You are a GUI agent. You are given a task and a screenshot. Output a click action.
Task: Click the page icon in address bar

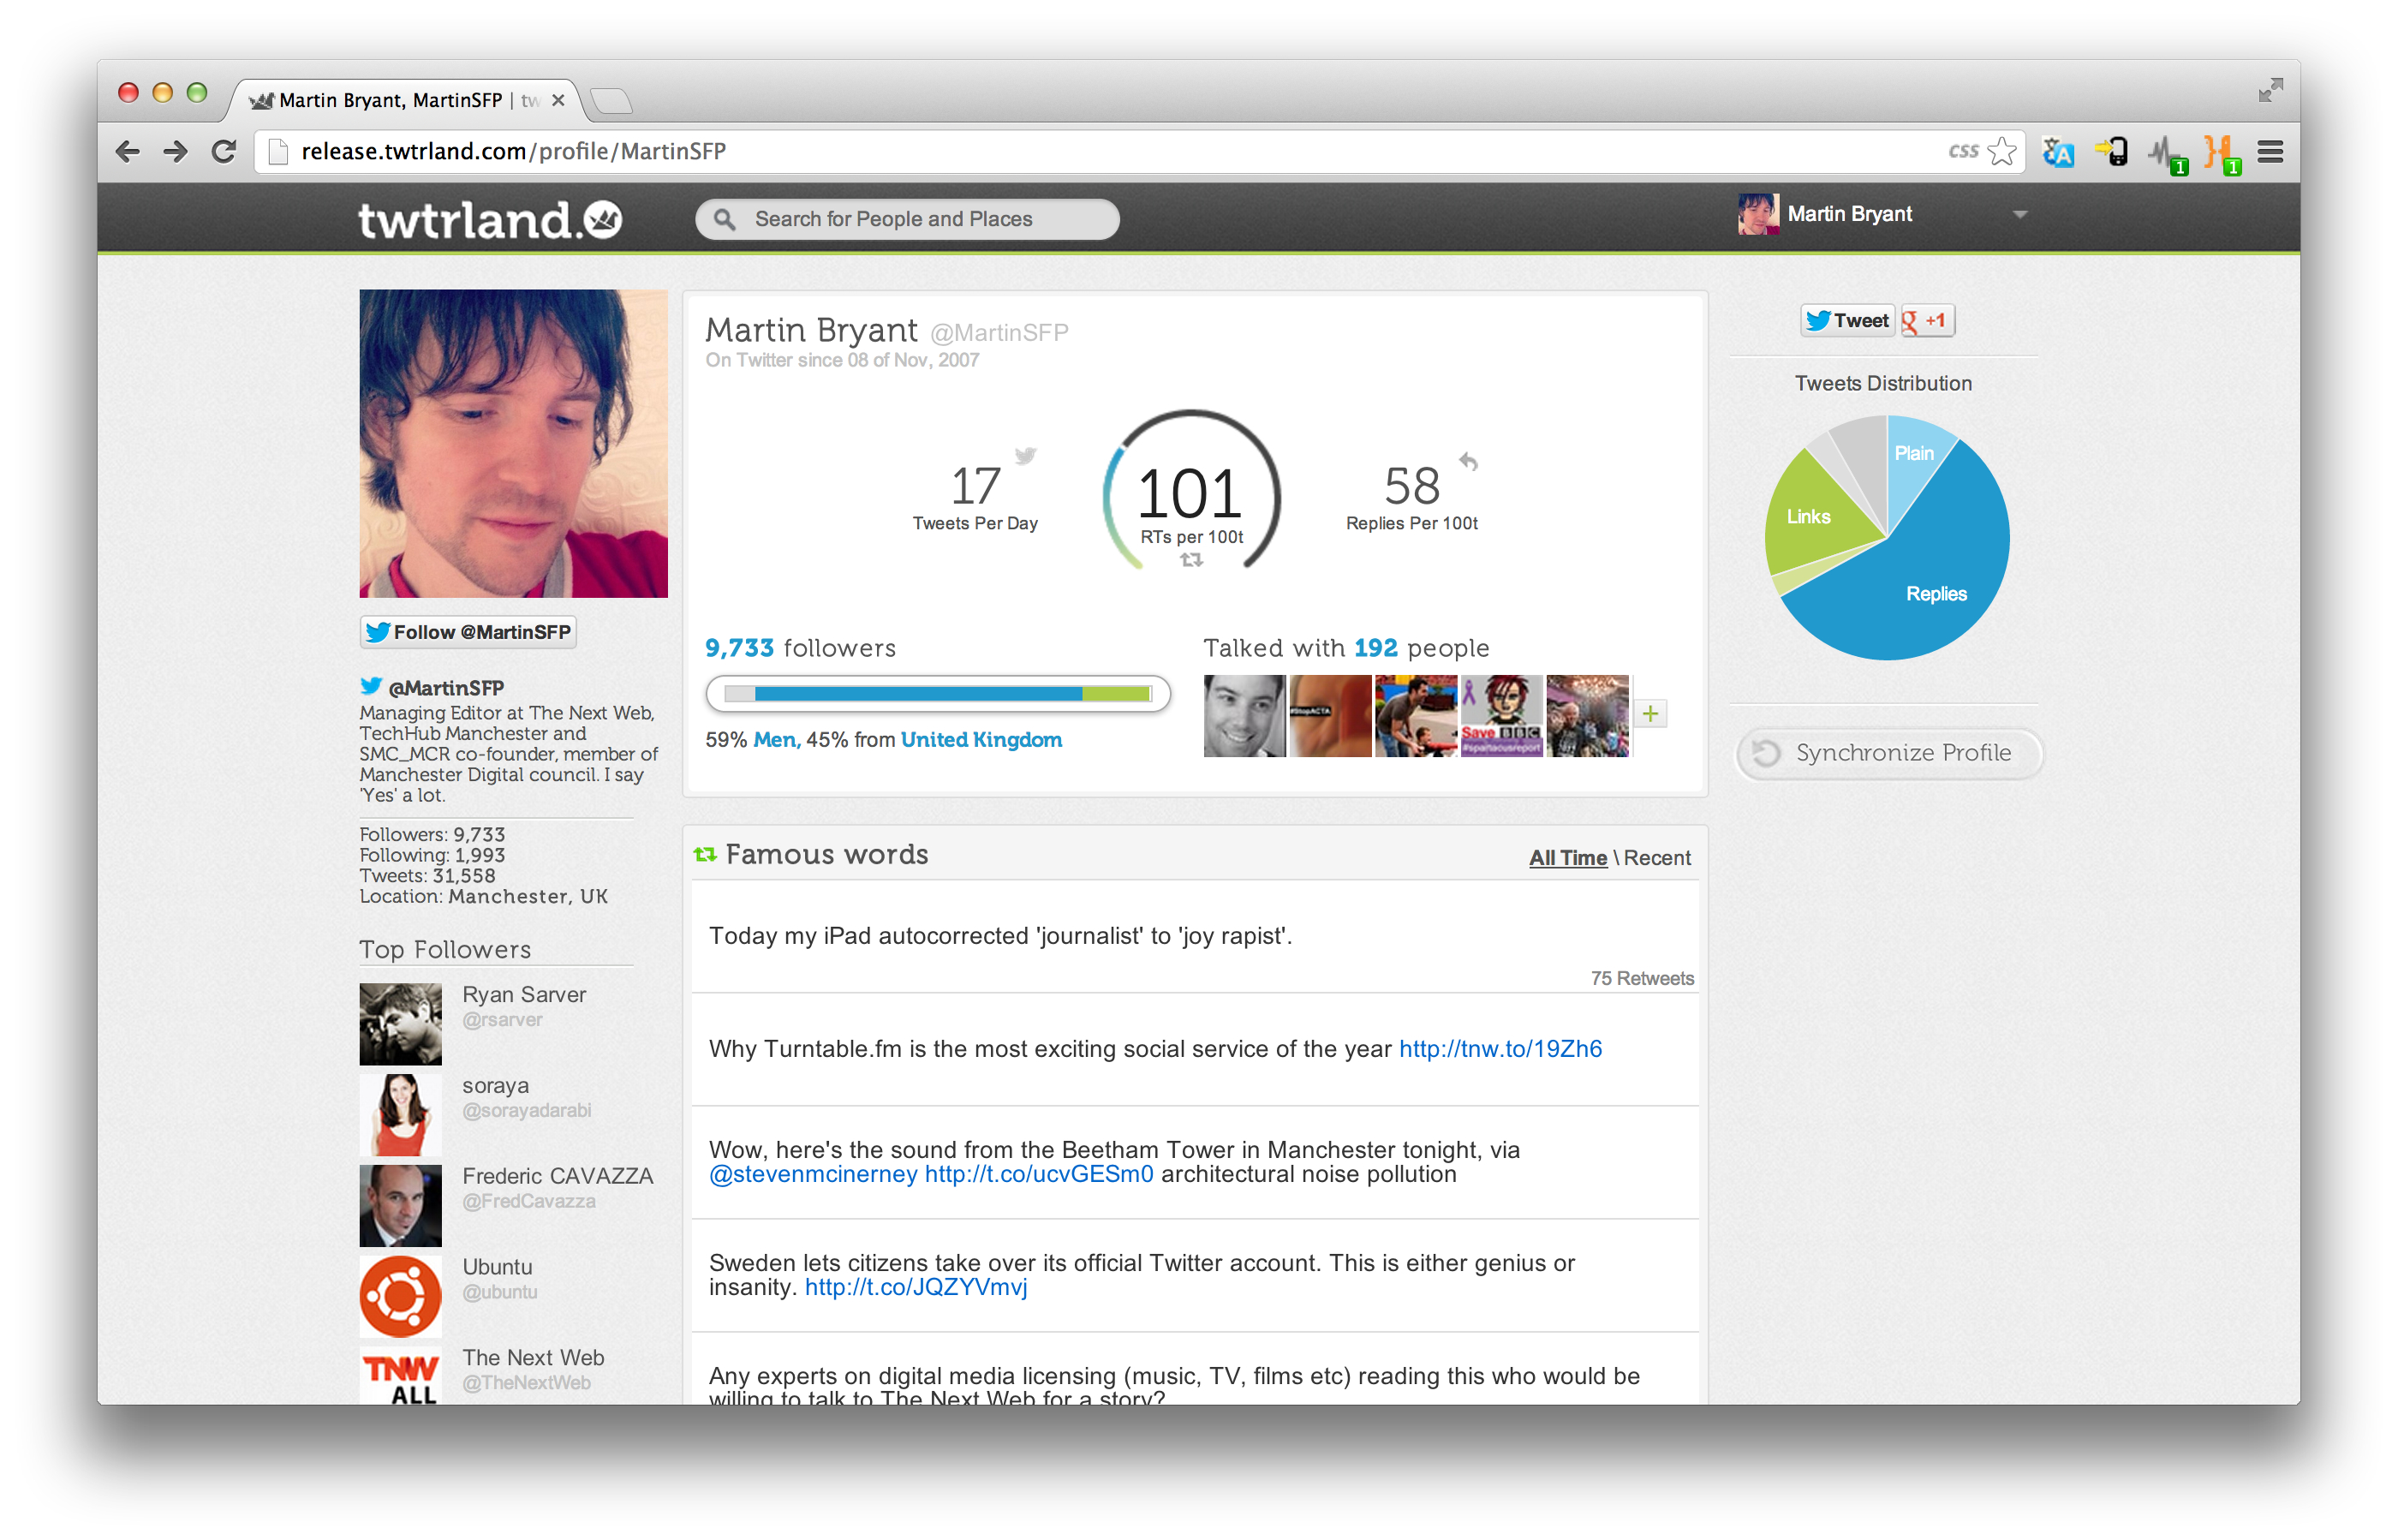[279, 152]
